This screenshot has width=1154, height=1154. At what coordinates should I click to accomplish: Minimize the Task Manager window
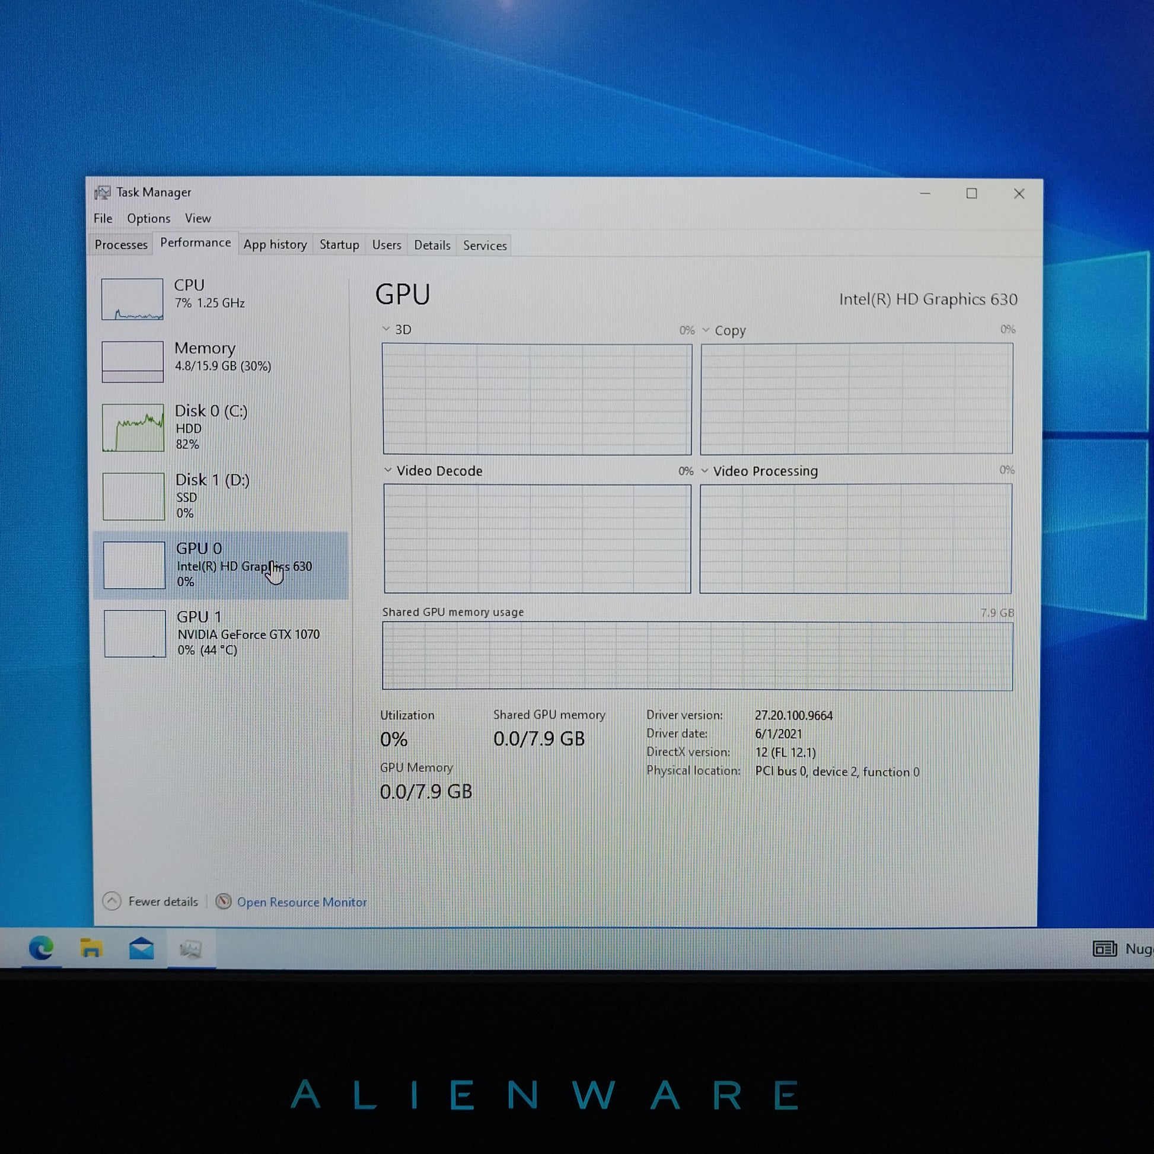(925, 193)
